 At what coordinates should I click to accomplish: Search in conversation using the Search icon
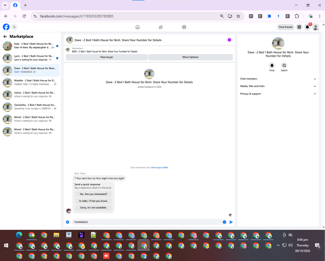284,65
